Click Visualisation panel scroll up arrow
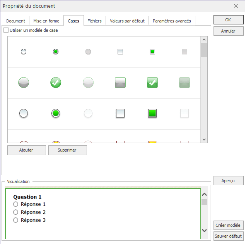 click(x=204, y=195)
